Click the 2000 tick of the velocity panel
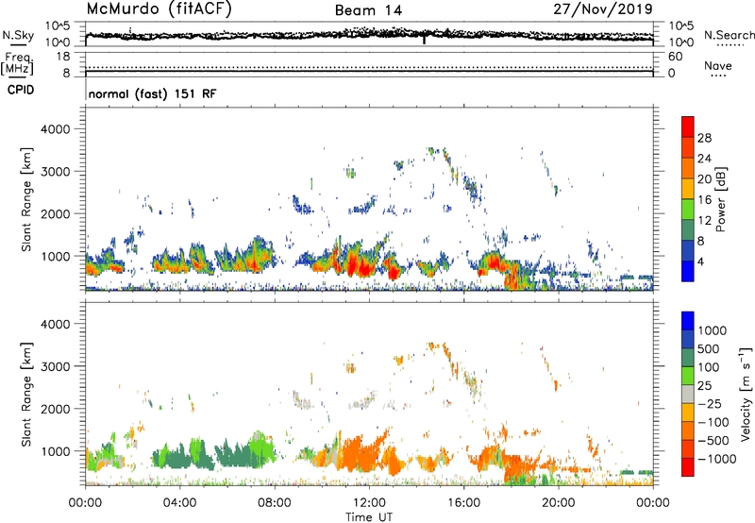The image size is (755, 523). point(56,409)
